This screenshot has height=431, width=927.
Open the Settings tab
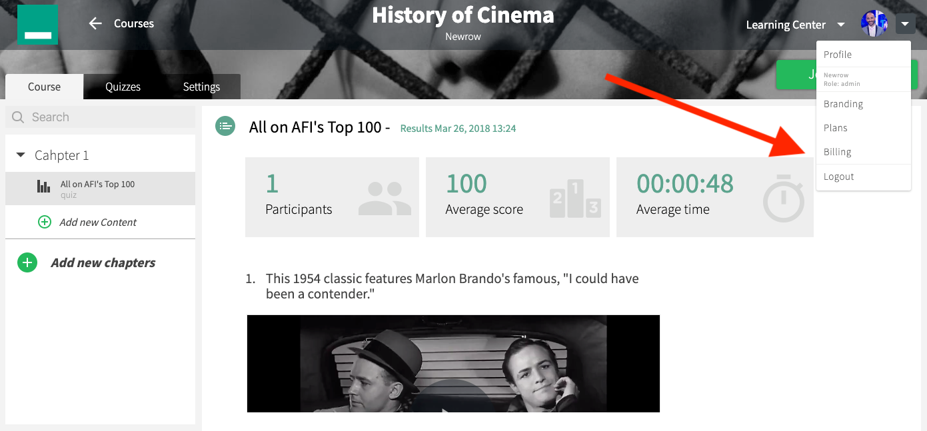pos(201,87)
